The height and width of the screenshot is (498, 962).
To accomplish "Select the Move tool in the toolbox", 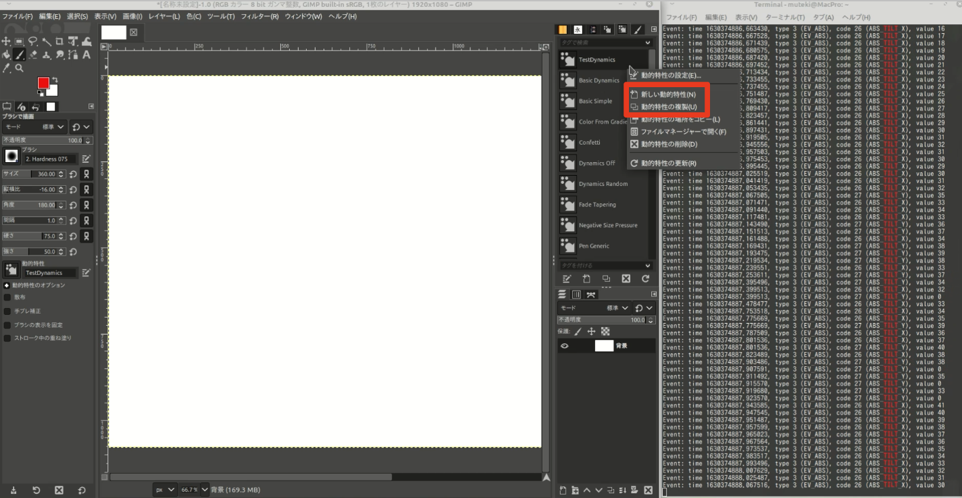I will point(6,42).
